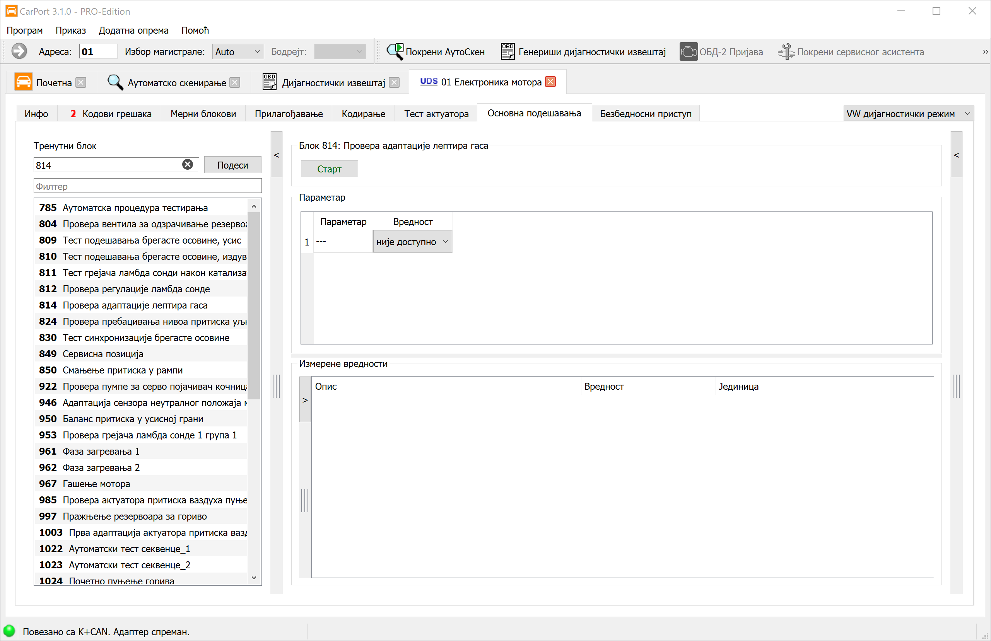Click the green arrow connect icon
The image size is (991, 641).
coord(19,52)
